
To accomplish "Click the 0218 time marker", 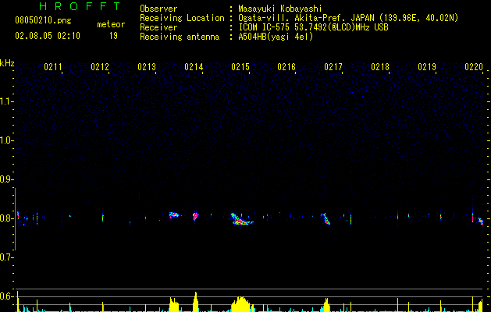I will coord(380,67).
